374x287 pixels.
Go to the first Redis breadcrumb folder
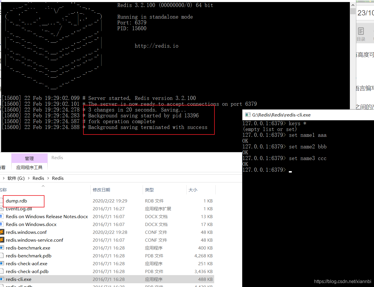(x=38, y=178)
